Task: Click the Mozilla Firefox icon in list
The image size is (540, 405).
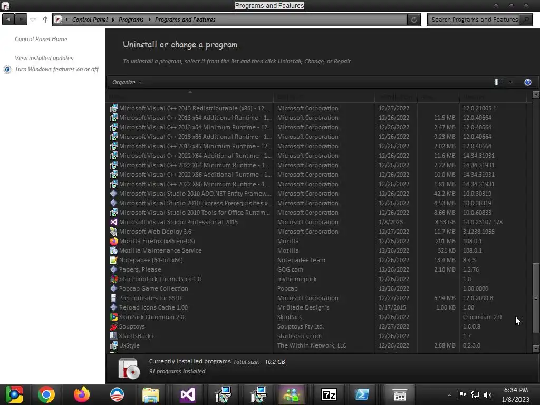Action: pos(114,241)
